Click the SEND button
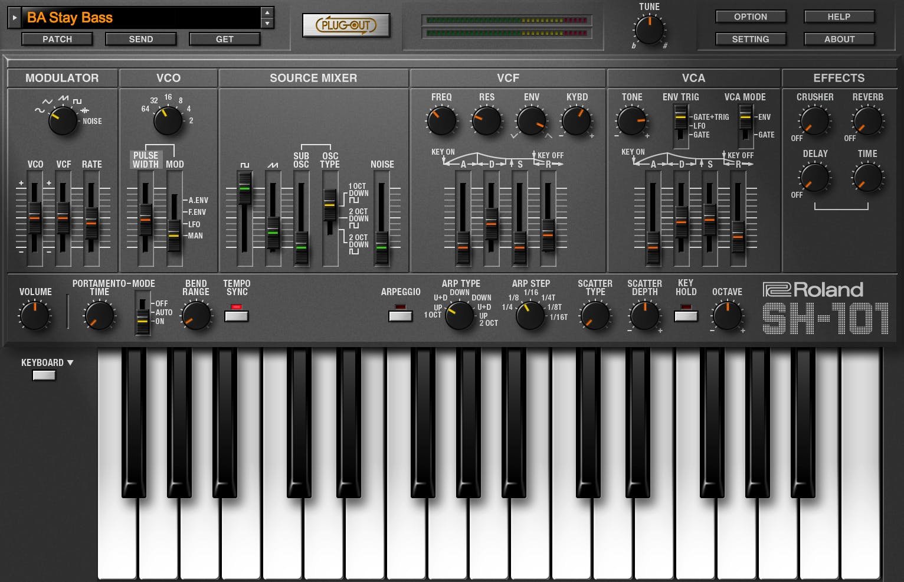The width and height of the screenshot is (904, 582). coord(141,39)
